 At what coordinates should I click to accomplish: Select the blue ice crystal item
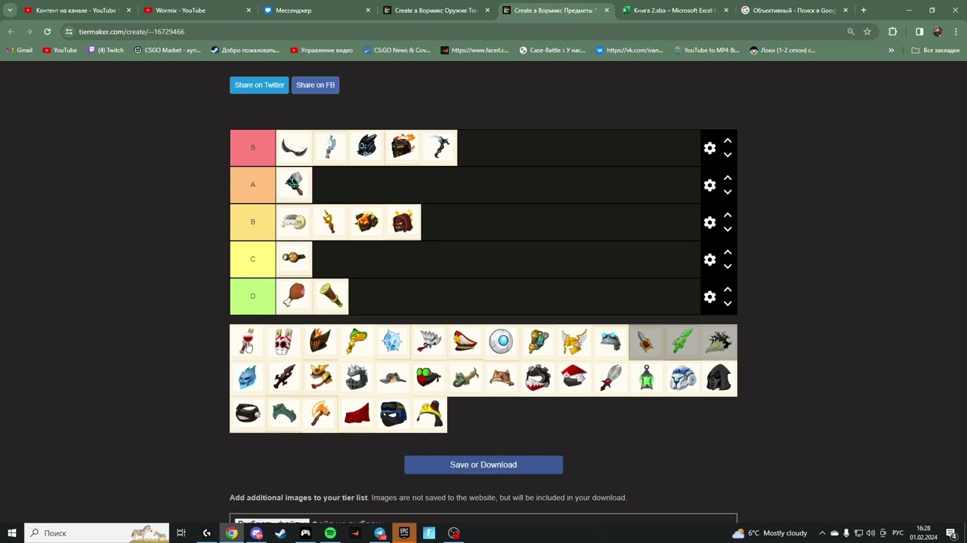393,342
